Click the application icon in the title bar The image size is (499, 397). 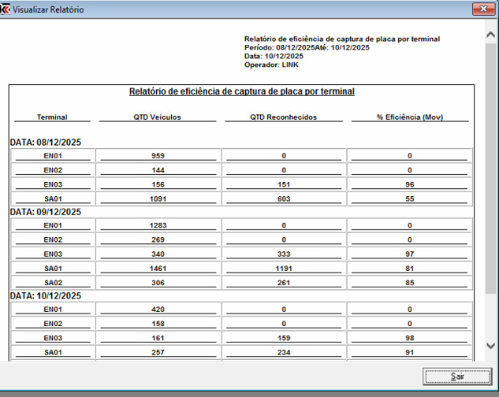pos(6,9)
